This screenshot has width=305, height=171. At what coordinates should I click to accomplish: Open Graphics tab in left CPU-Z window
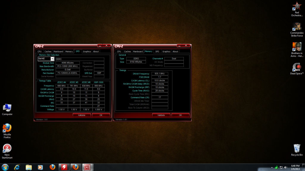click(87, 52)
